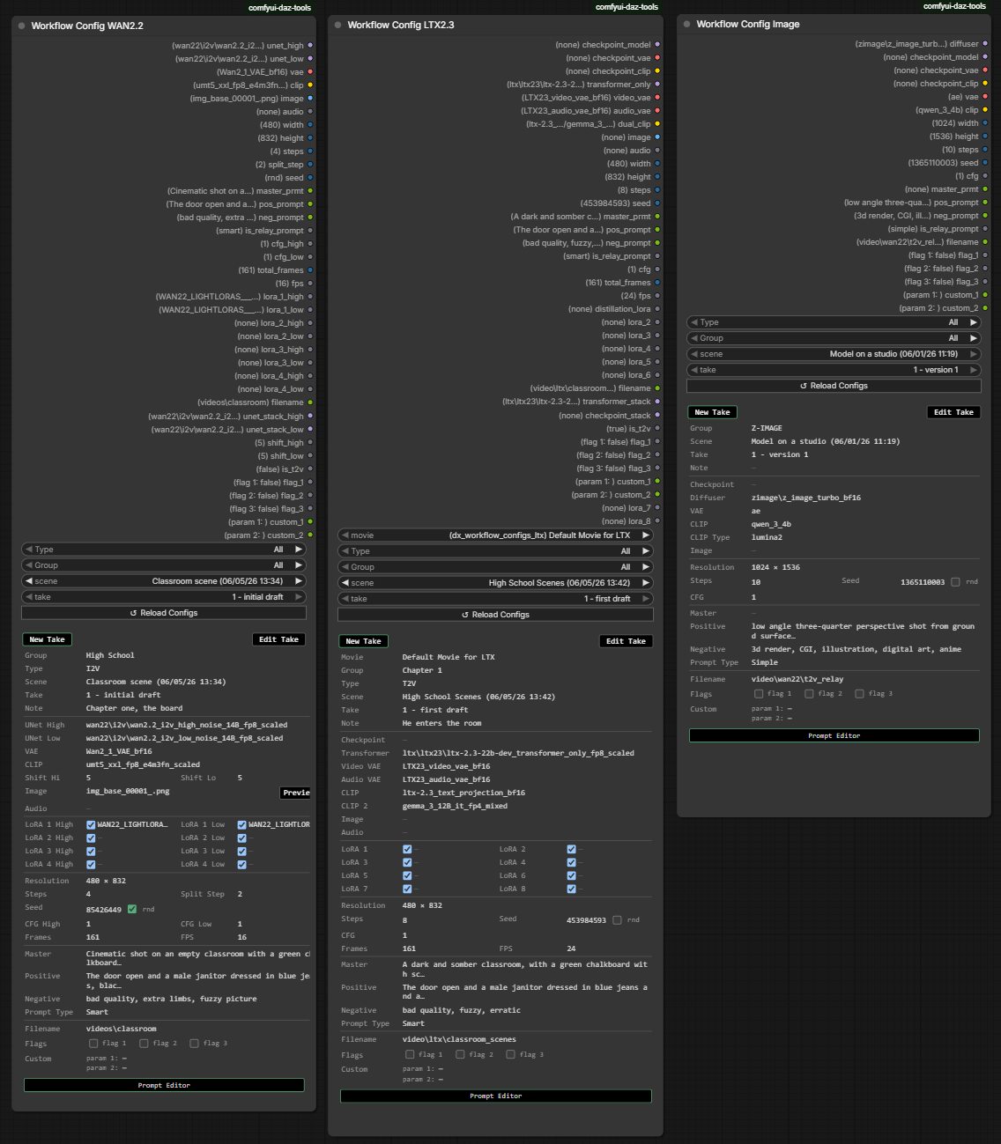Click the transformer_only output port on LTX2.3 node

click(657, 84)
